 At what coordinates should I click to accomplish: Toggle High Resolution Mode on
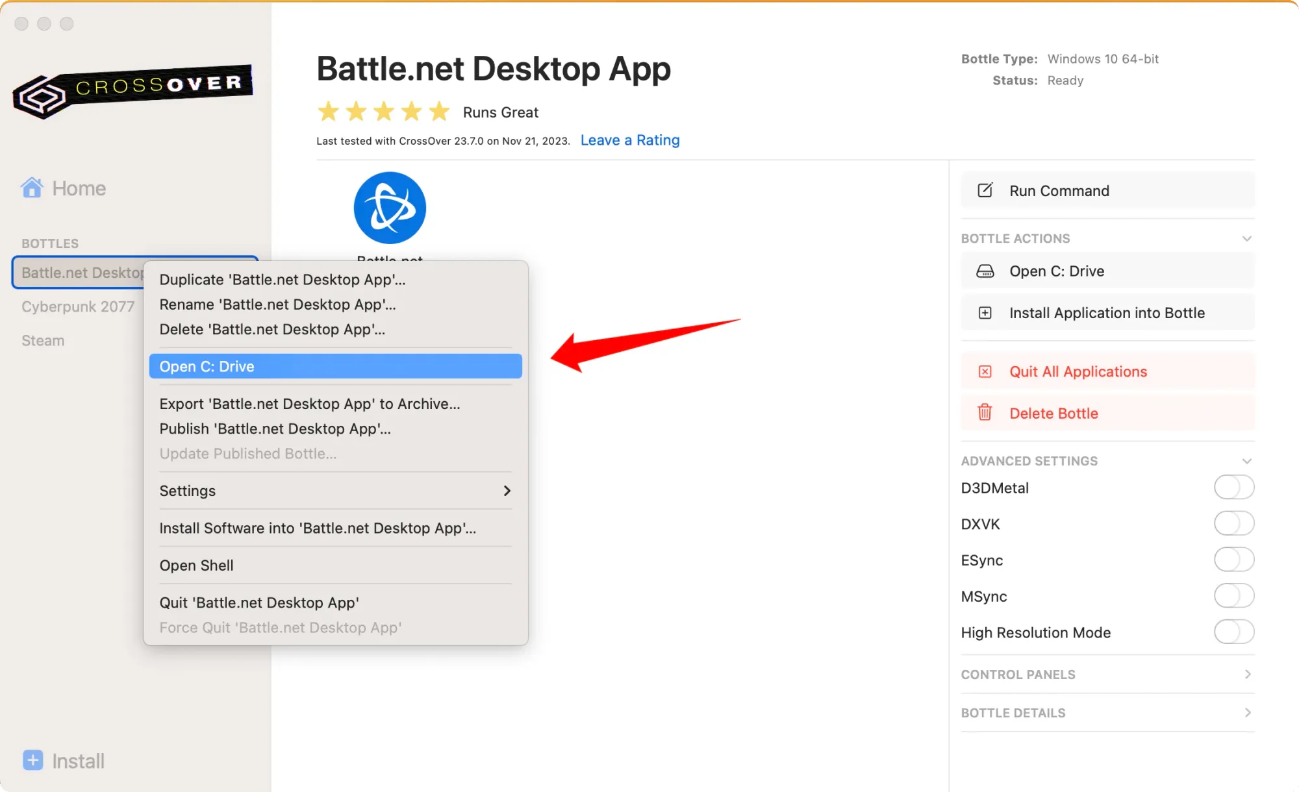[1233, 632]
